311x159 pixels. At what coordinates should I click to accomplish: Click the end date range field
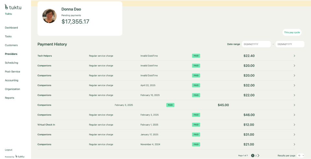(290, 44)
